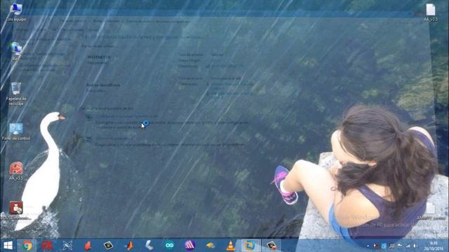Click the purple circular taskbar icon
Viewport: 449px width, 252px height.
(190, 246)
